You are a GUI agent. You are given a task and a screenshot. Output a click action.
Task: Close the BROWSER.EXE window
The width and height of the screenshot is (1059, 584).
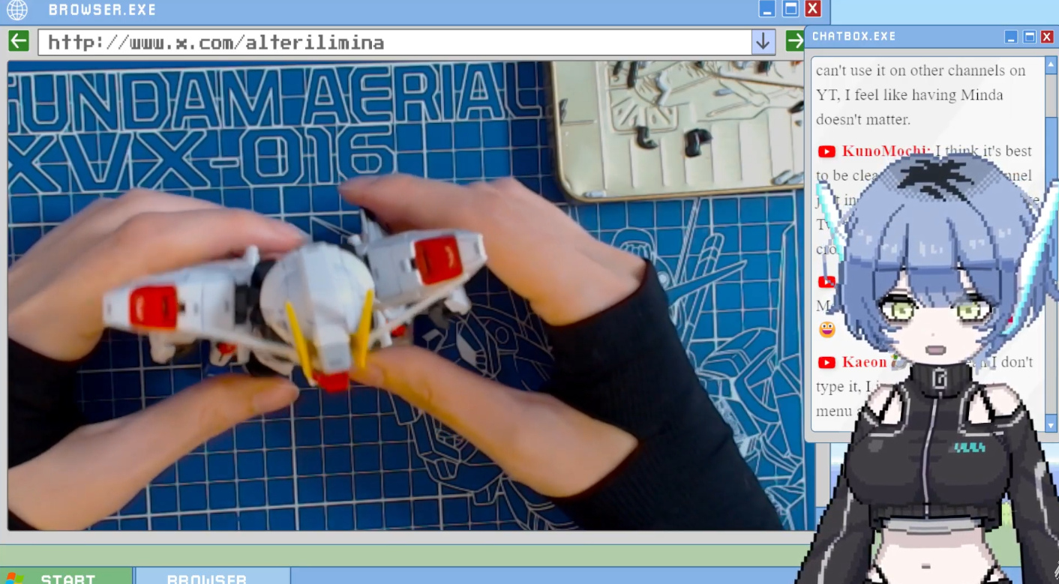(x=813, y=9)
